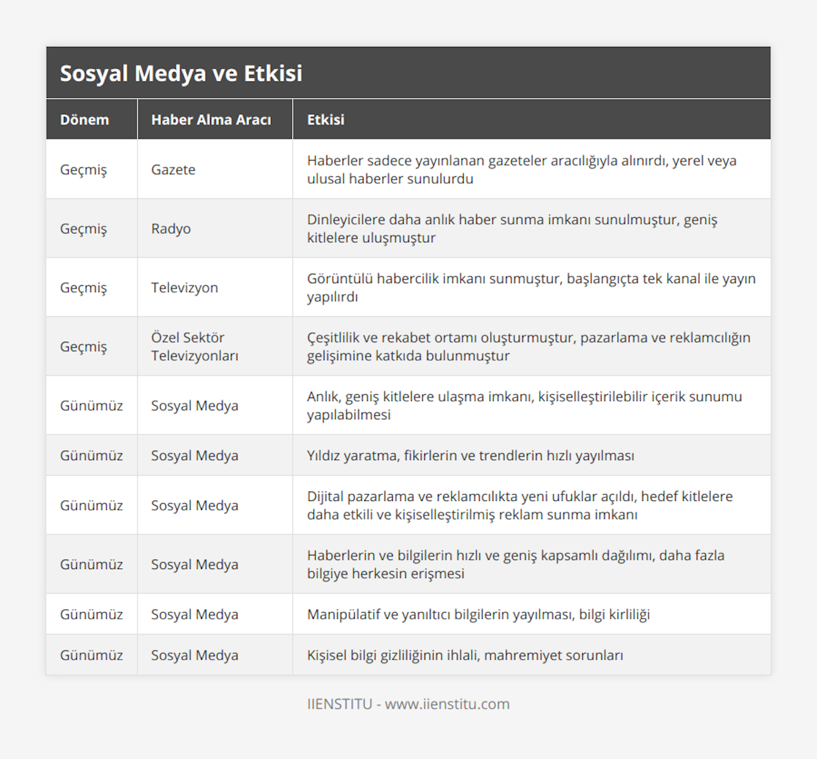
Task: Select the "Dönem" column header
Action: (x=84, y=120)
